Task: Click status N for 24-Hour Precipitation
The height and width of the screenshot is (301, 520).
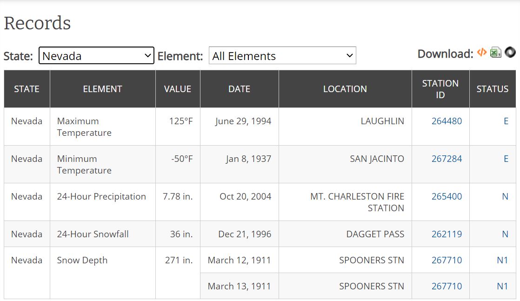Action: tap(505, 196)
